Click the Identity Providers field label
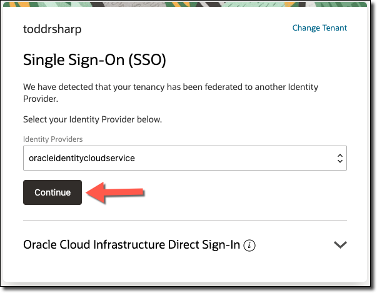377x293 pixels. [53, 139]
